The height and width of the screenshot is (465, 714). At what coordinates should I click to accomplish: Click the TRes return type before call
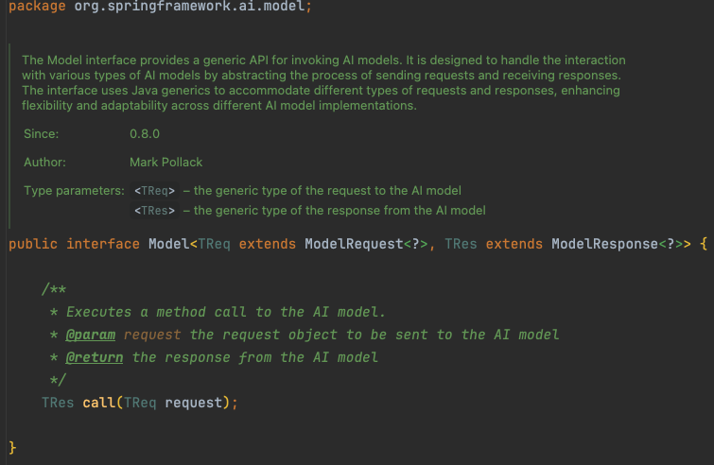(x=58, y=403)
